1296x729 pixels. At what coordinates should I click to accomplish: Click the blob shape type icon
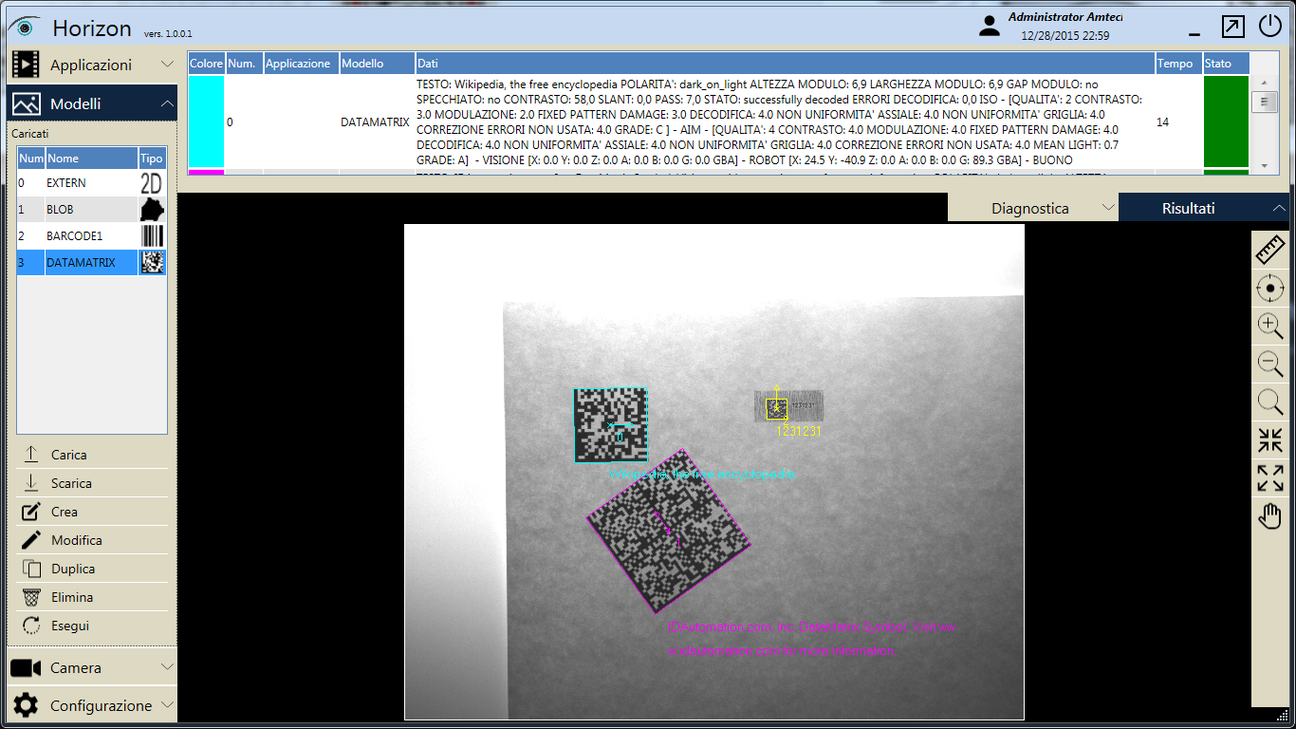[x=152, y=210]
